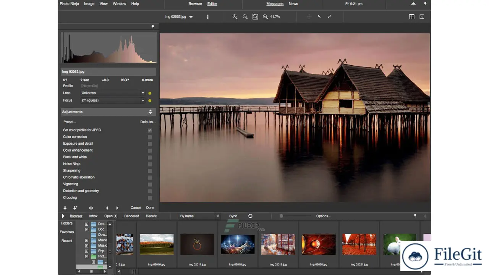Open the Help menu
489x275 pixels.
click(x=135, y=4)
